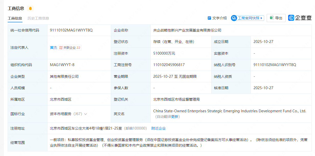This screenshot has width=315, height=156.
Task: View the 22 关联企业 badge count
Action: 78,48
